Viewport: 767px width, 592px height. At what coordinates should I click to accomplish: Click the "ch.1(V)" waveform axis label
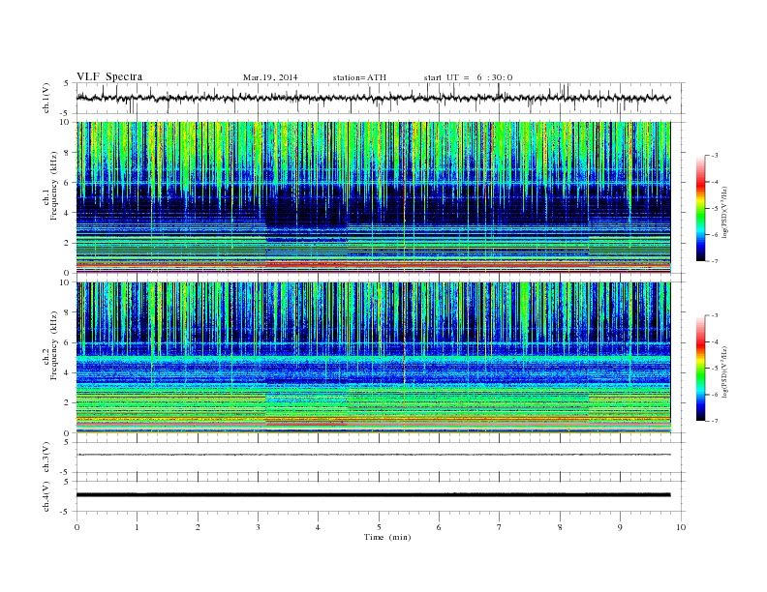pos(46,99)
